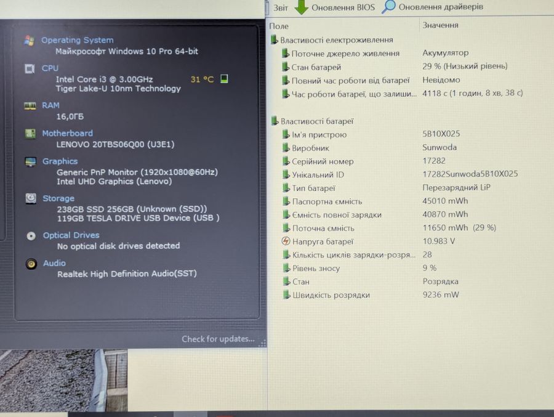This screenshot has height=417, width=554.
Task: Select the Перезарядний LiP value
Action: coord(457,187)
